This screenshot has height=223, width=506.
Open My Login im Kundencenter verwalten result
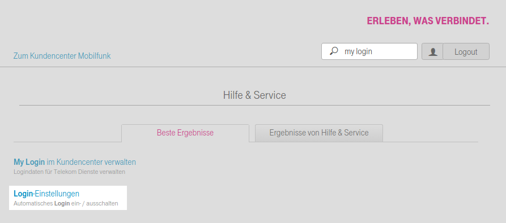75,162
